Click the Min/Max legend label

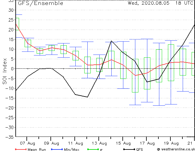[72, 149]
